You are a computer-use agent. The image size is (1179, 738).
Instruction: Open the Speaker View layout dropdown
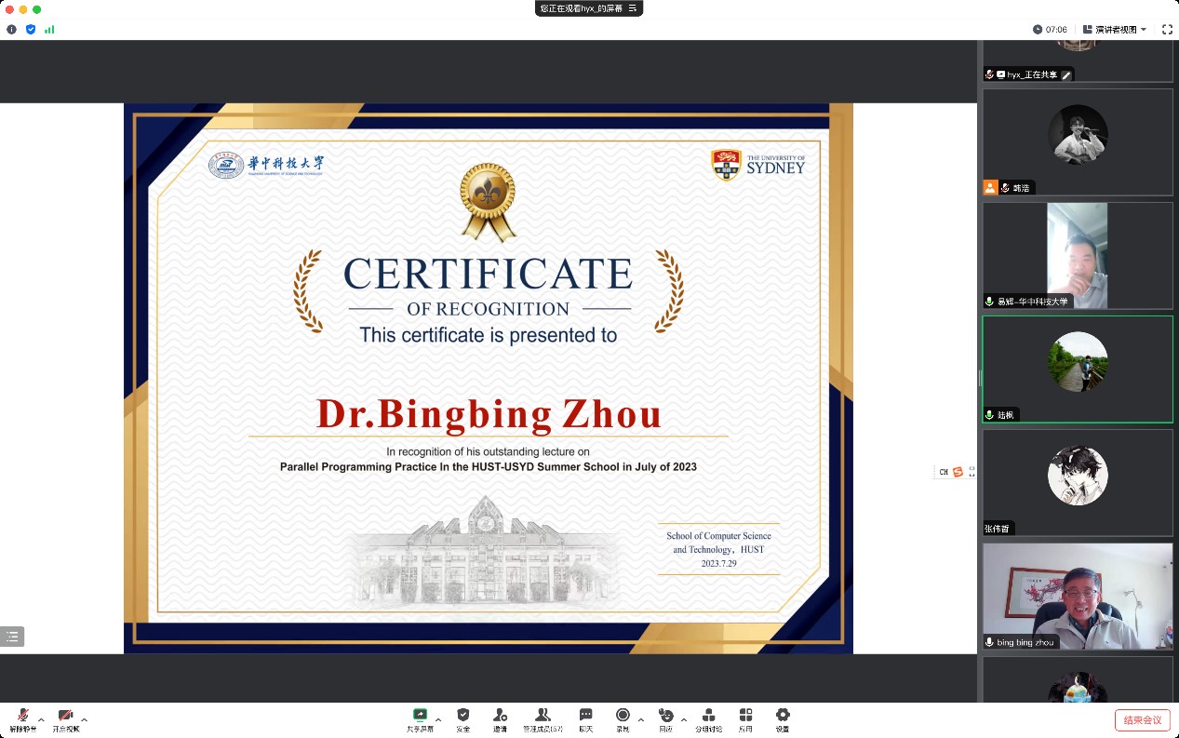tap(1115, 30)
